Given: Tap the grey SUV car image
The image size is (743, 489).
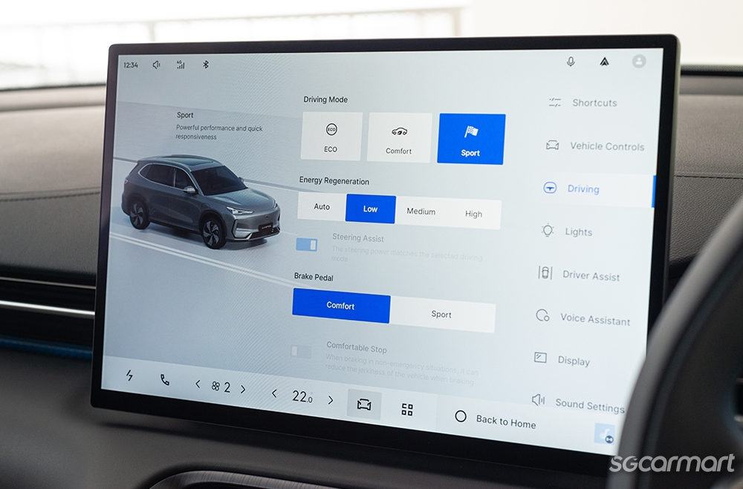Looking at the screenshot, I should [x=201, y=201].
